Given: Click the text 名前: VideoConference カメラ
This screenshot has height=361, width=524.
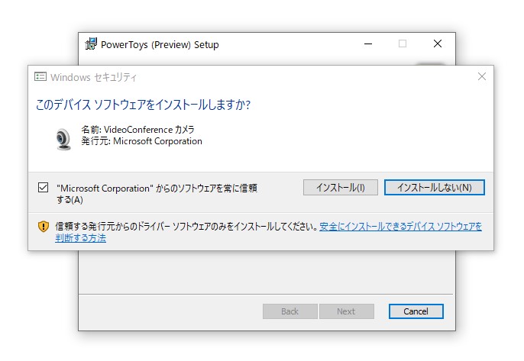Looking at the screenshot, I should (x=137, y=129).
